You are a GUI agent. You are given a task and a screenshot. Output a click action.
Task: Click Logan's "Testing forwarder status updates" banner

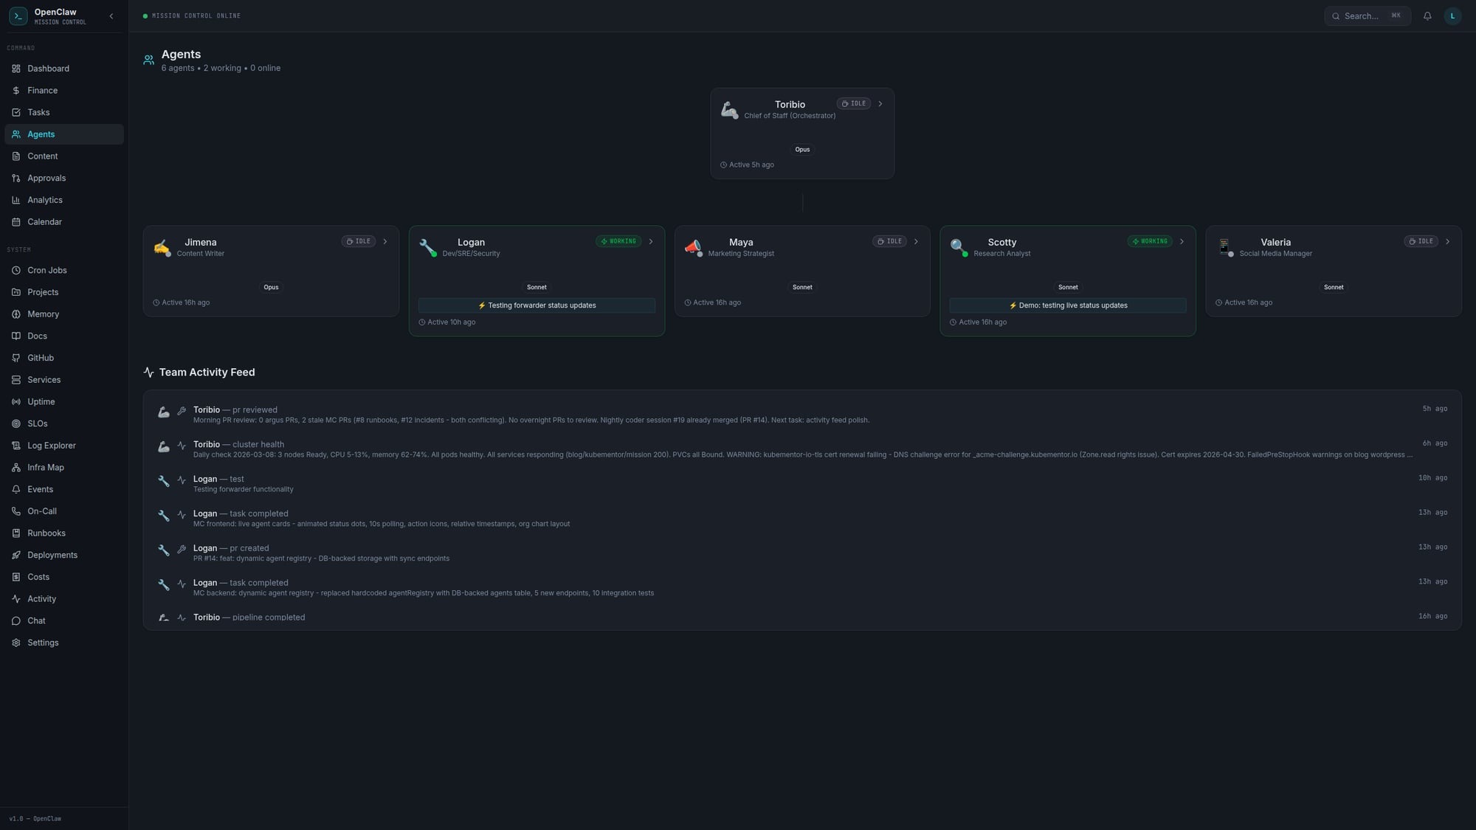tap(537, 305)
